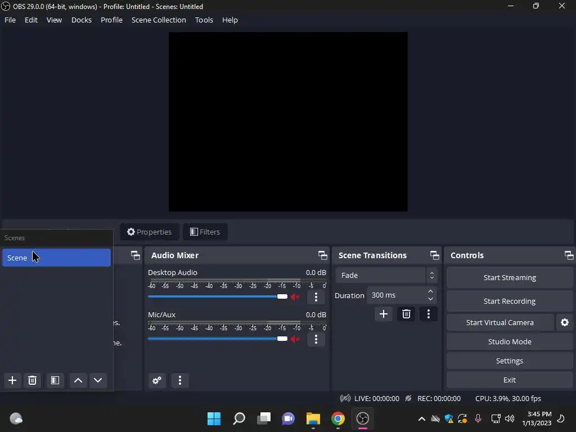Click microphone icon in system tray
This screenshot has width=576, height=432.
point(478,418)
